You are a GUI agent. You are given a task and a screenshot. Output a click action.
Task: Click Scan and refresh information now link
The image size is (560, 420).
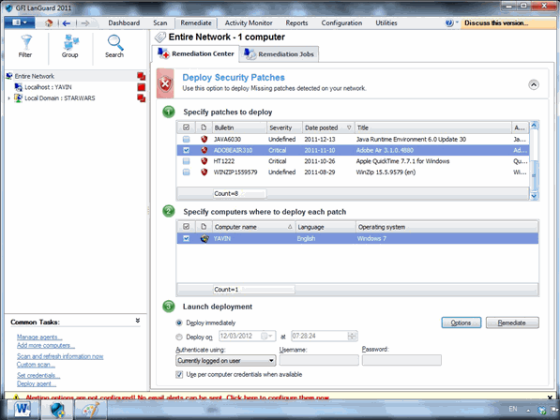(60, 356)
